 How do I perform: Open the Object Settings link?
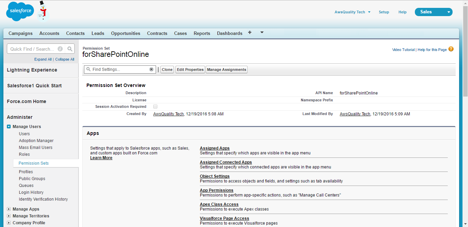coord(215,176)
